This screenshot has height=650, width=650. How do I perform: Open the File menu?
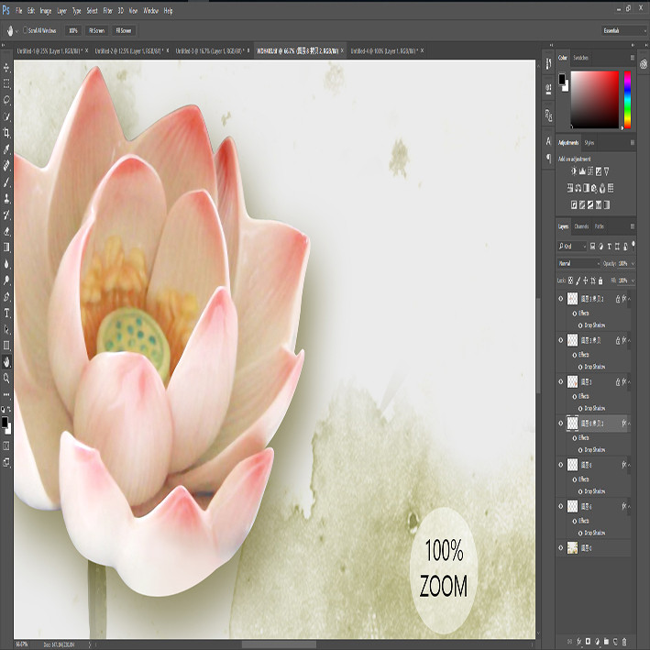18,11
